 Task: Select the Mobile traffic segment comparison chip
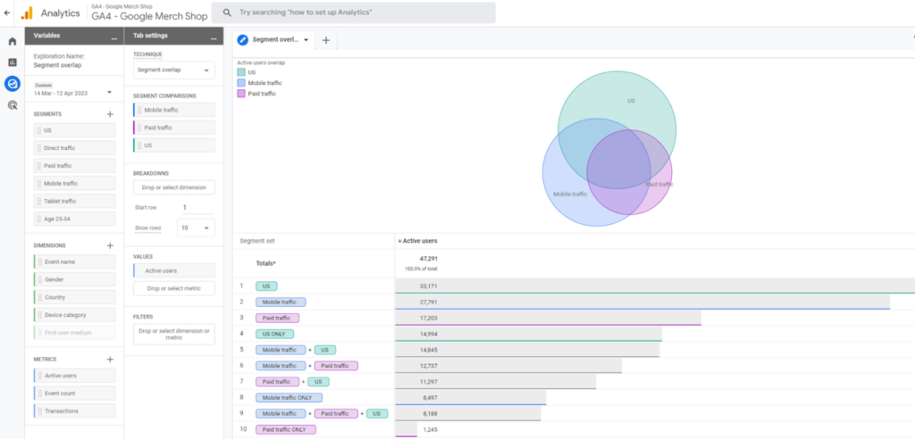(174, 110)
